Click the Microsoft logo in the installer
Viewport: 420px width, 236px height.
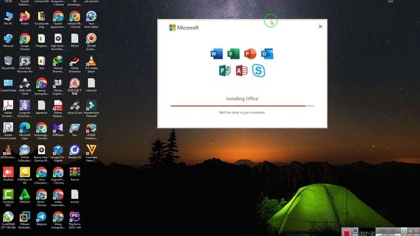click(x=184, y=28)
